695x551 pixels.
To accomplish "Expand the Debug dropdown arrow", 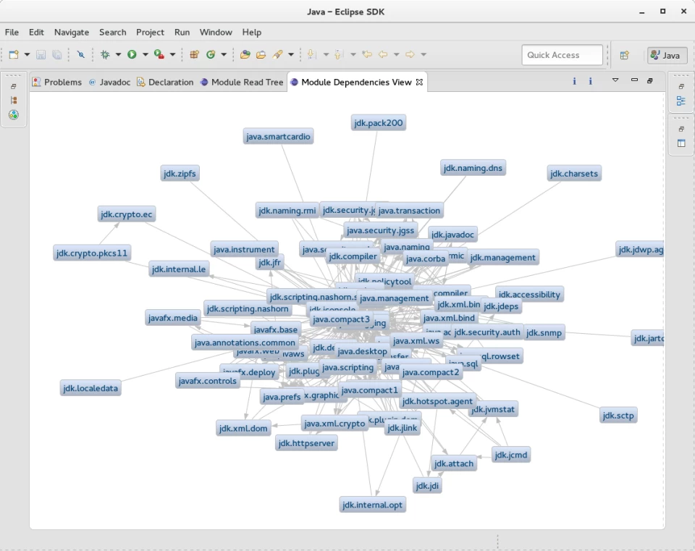I will click(118, 54).
